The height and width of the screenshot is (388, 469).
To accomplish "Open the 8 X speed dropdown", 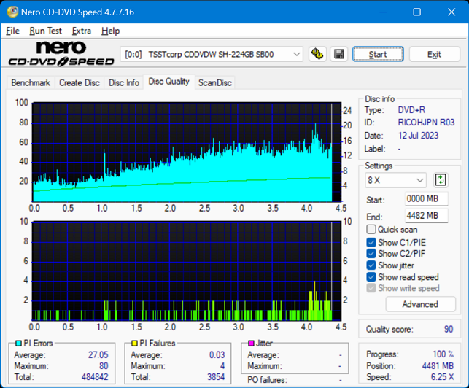I will [x=395, y=180].
